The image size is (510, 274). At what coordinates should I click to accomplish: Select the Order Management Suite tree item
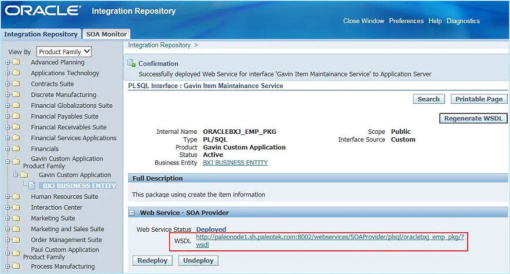(x=66, y=240)
